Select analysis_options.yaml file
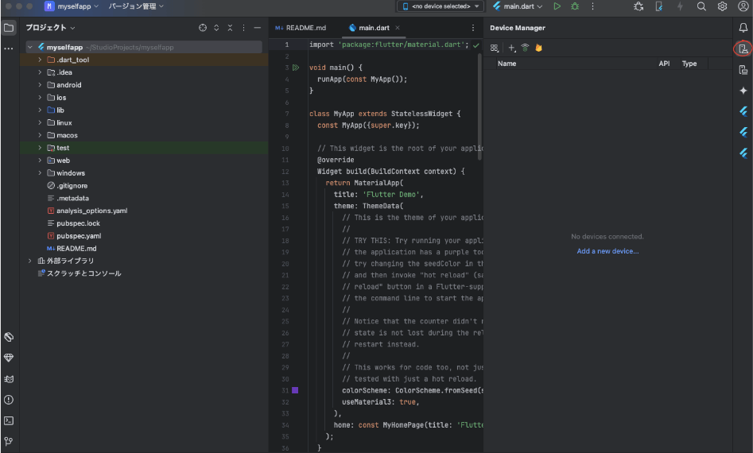The image size is (753, 453). click(x=91, y=211)
